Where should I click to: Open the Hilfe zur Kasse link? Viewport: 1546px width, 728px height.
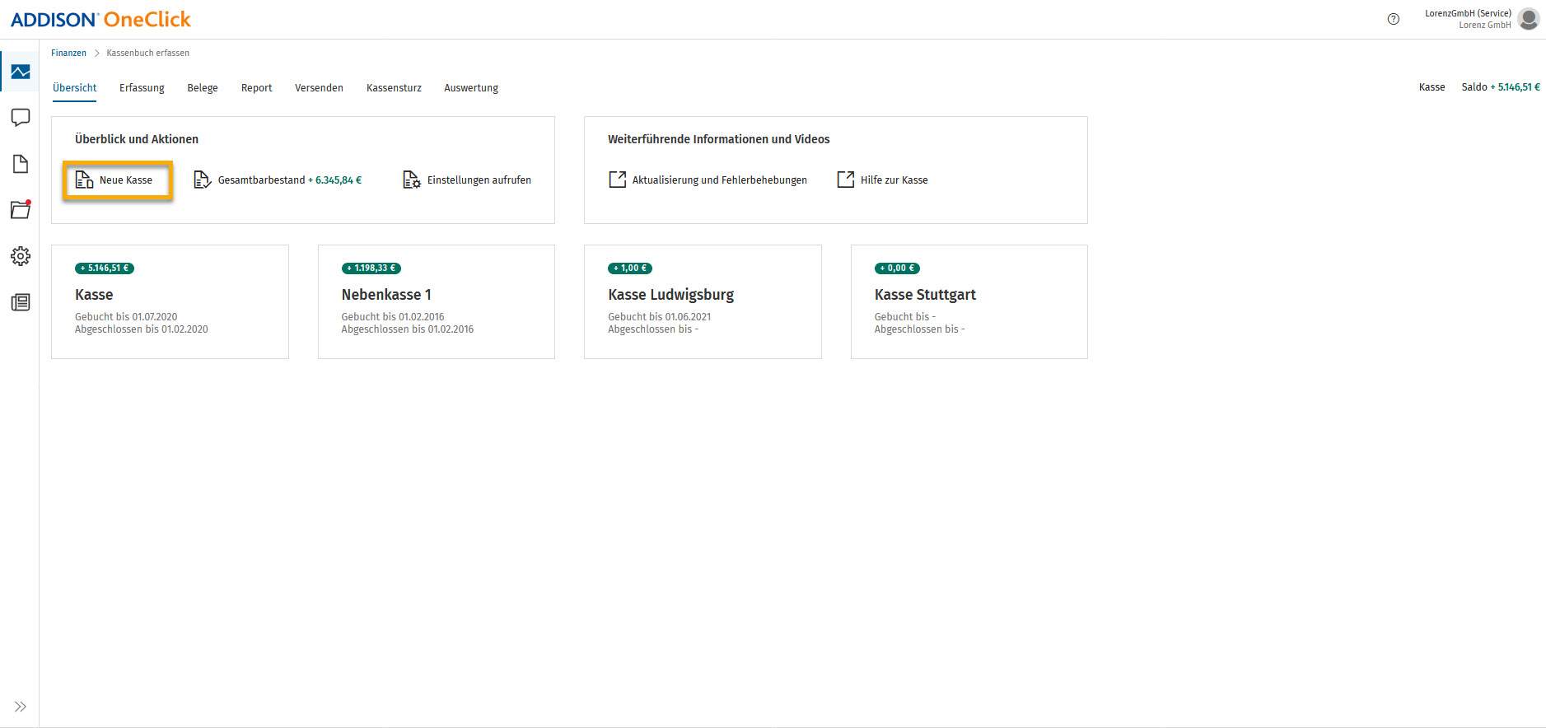(894, 180)
